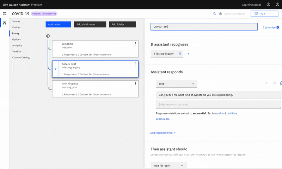Click the Add node button
Screen dimensions: 282x169
point(58,24)
